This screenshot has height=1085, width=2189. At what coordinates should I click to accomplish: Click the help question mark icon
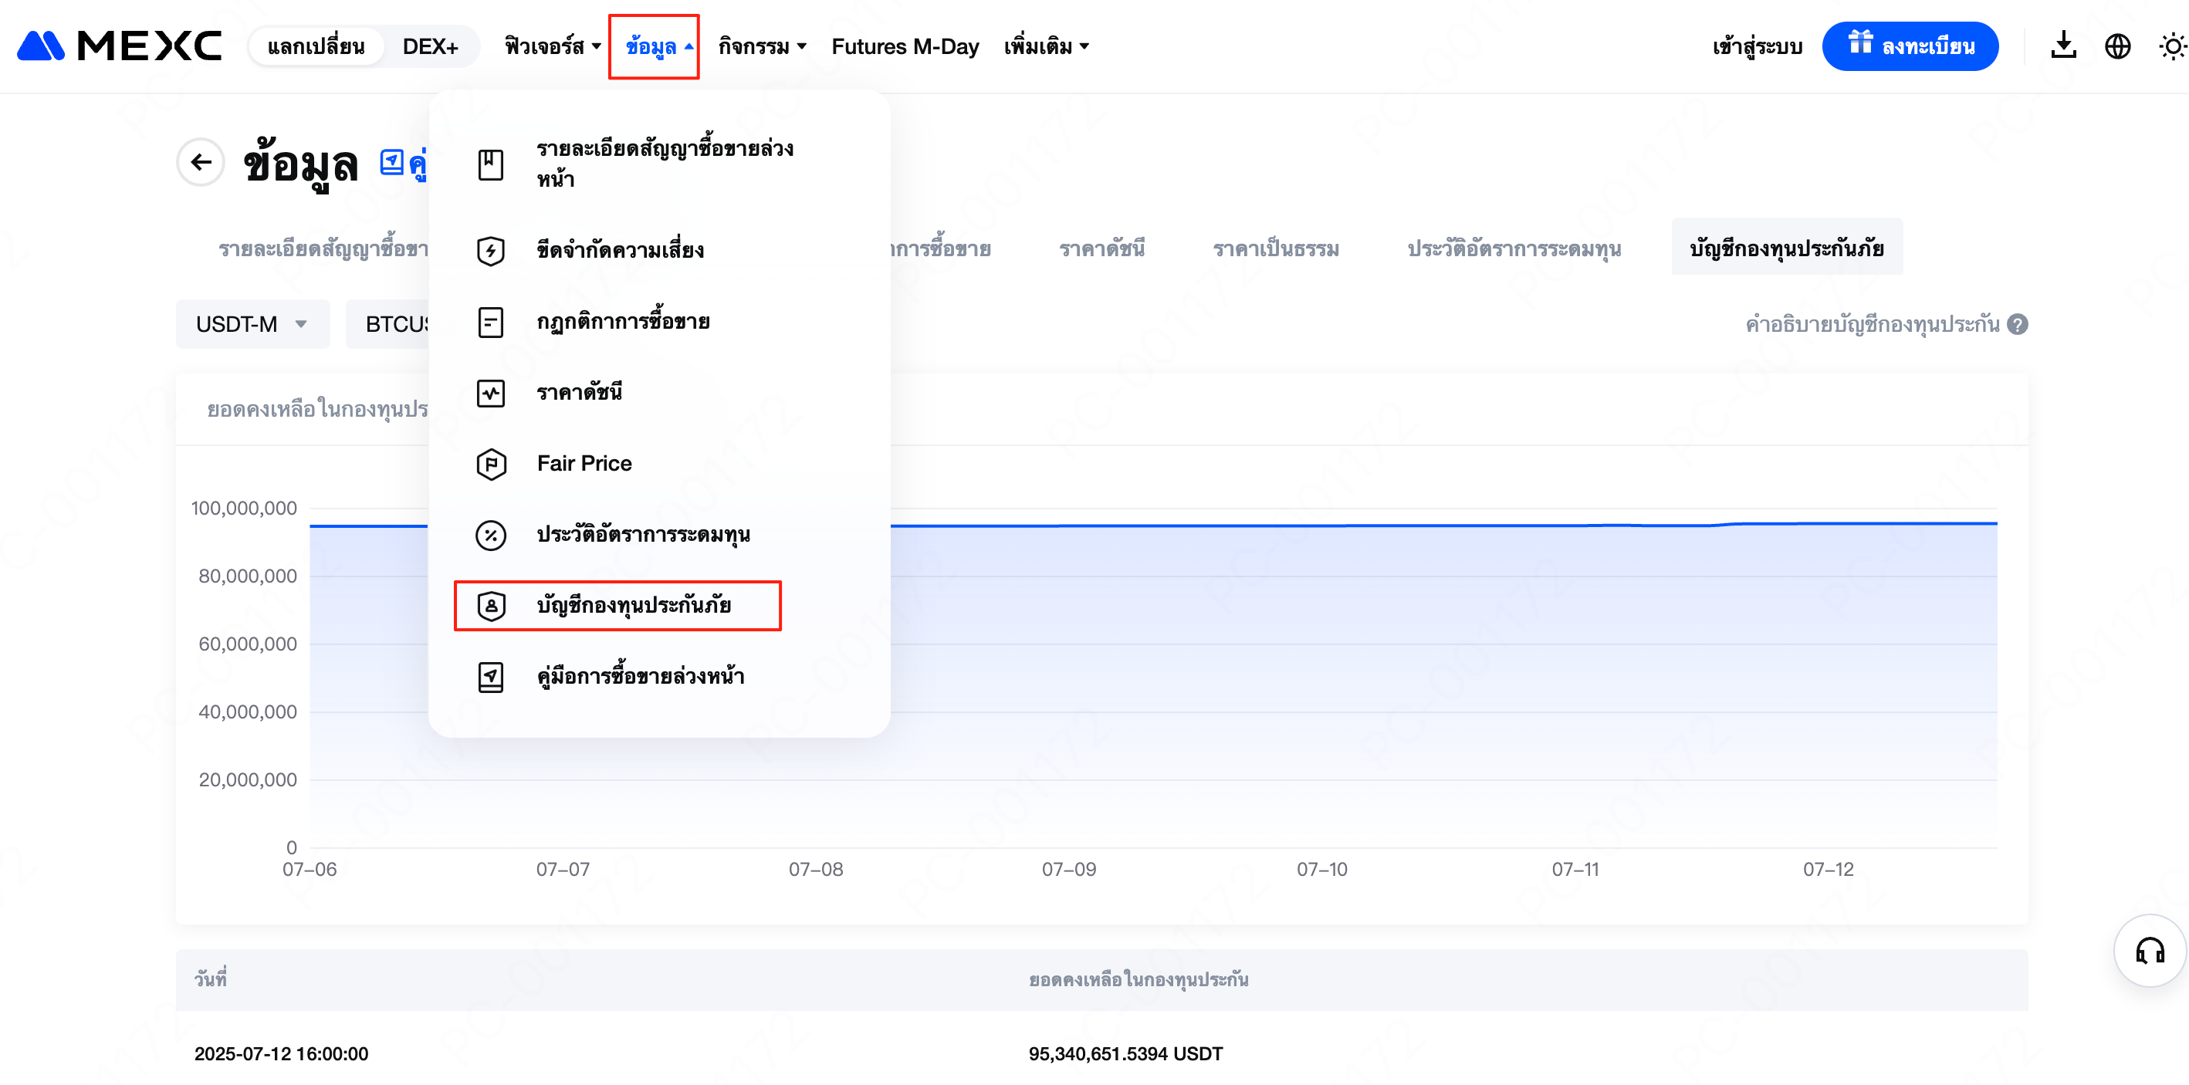(2018, 323)
